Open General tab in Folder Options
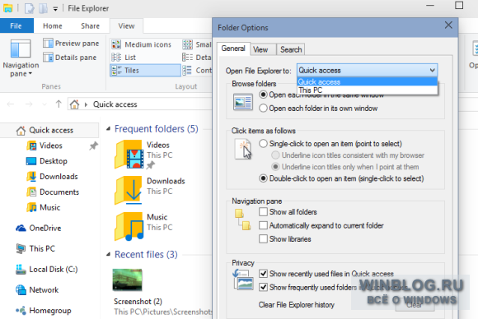 tap(233, 49)
